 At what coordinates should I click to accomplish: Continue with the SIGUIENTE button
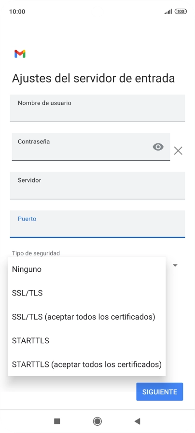click(160, 391)
